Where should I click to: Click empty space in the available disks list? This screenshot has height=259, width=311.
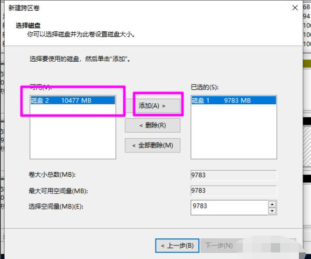[72, 136]
